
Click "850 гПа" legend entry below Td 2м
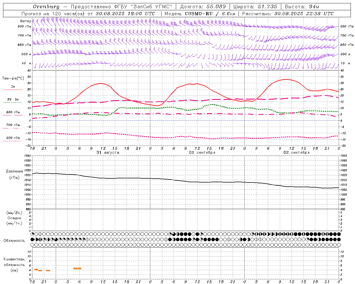click(x=13, y=112)
